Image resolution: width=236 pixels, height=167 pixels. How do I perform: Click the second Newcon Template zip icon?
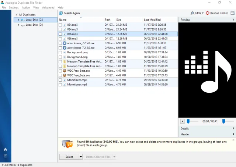click(65, 66)
